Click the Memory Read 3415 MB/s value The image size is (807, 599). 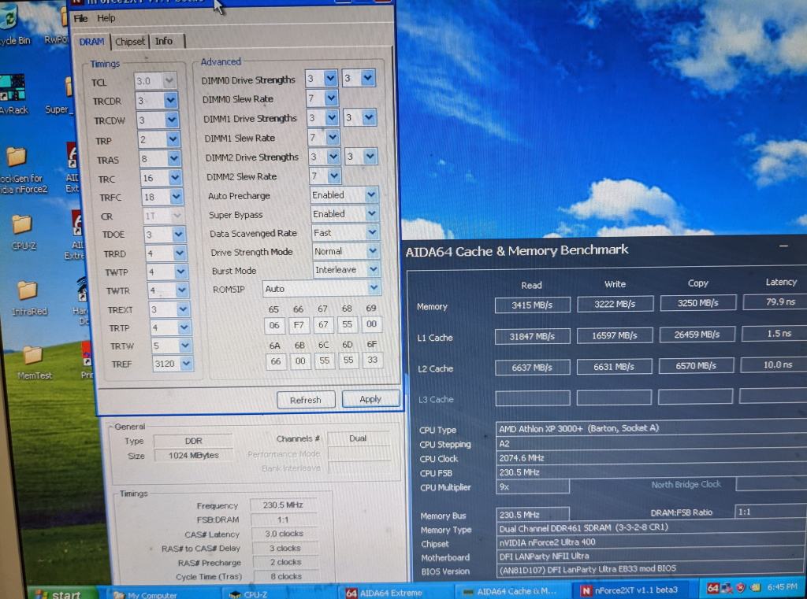click(532, 305)
